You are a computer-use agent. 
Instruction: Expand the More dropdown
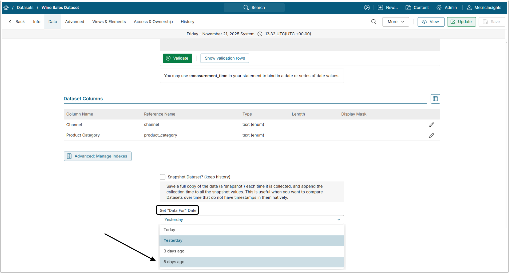[x=396, y=22]
